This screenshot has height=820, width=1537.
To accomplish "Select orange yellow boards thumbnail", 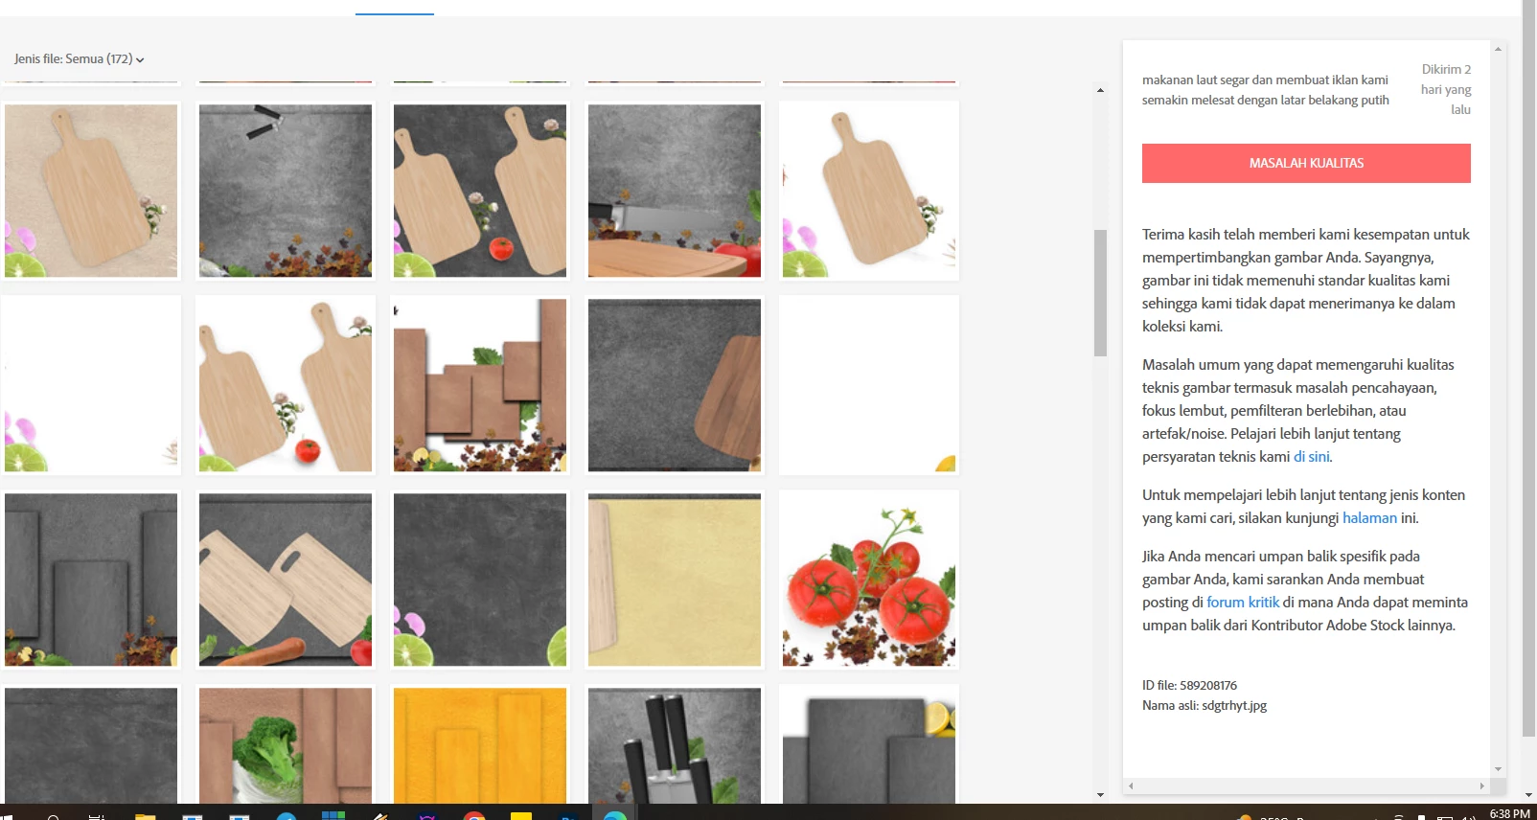I will pos(480,745).
